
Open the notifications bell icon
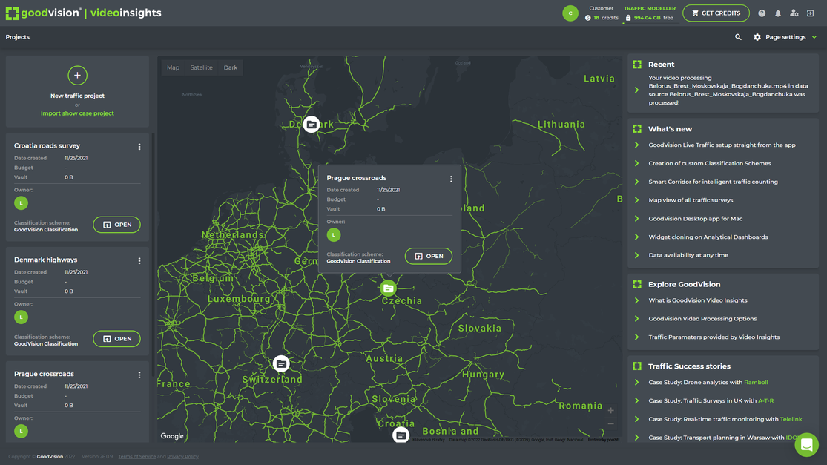pos(778,13)
